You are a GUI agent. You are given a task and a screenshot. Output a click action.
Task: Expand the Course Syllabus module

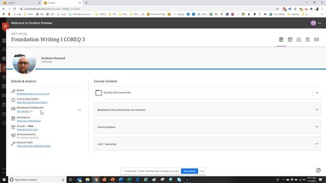[x=317, y=127]
